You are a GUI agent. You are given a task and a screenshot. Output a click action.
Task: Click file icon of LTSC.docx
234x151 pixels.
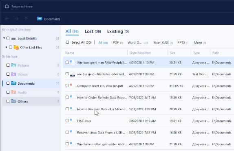(73, 120)
